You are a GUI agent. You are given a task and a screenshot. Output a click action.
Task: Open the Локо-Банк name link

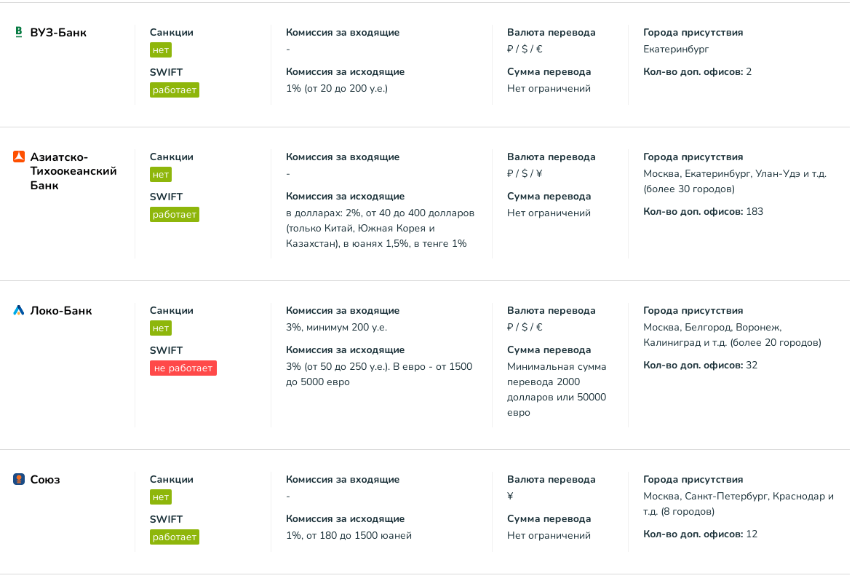(x=61, y=311)
